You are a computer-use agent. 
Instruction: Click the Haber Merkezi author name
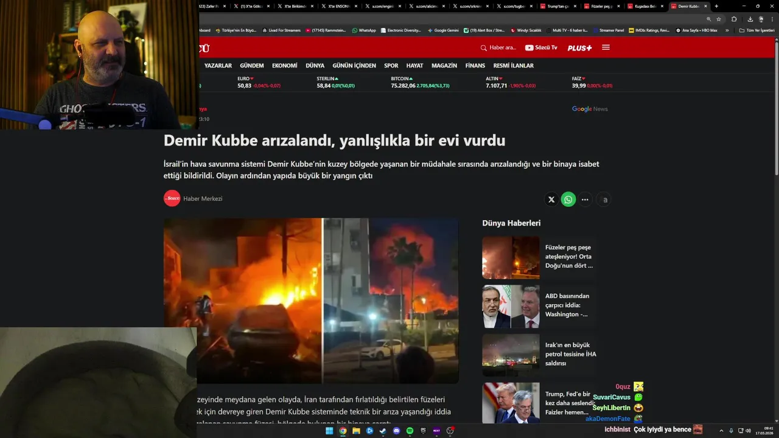tap(203, 199)
